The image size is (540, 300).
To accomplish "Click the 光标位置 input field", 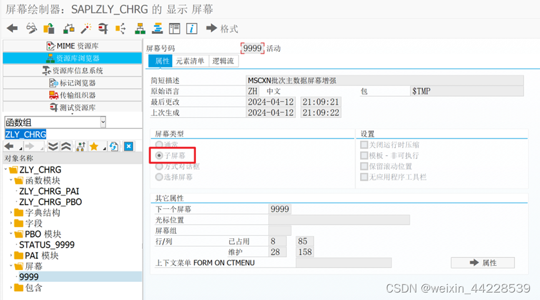I will pyautogui.click(x=339, y=220).
